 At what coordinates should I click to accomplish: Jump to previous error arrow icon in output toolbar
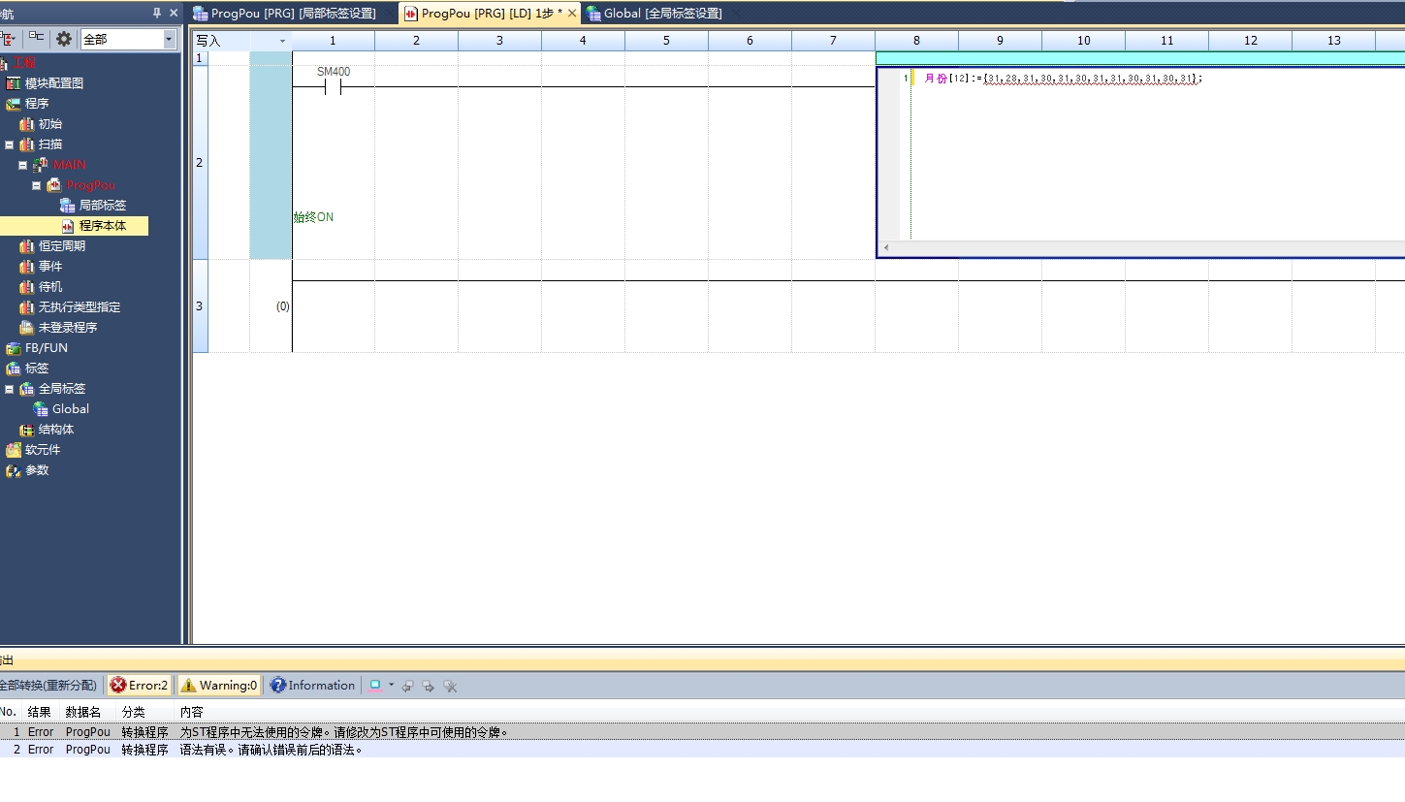tap(407, 686)
